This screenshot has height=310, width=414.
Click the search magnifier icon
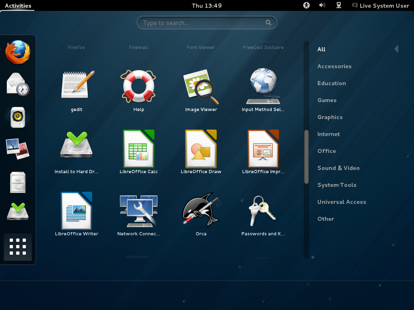(268, 23)
